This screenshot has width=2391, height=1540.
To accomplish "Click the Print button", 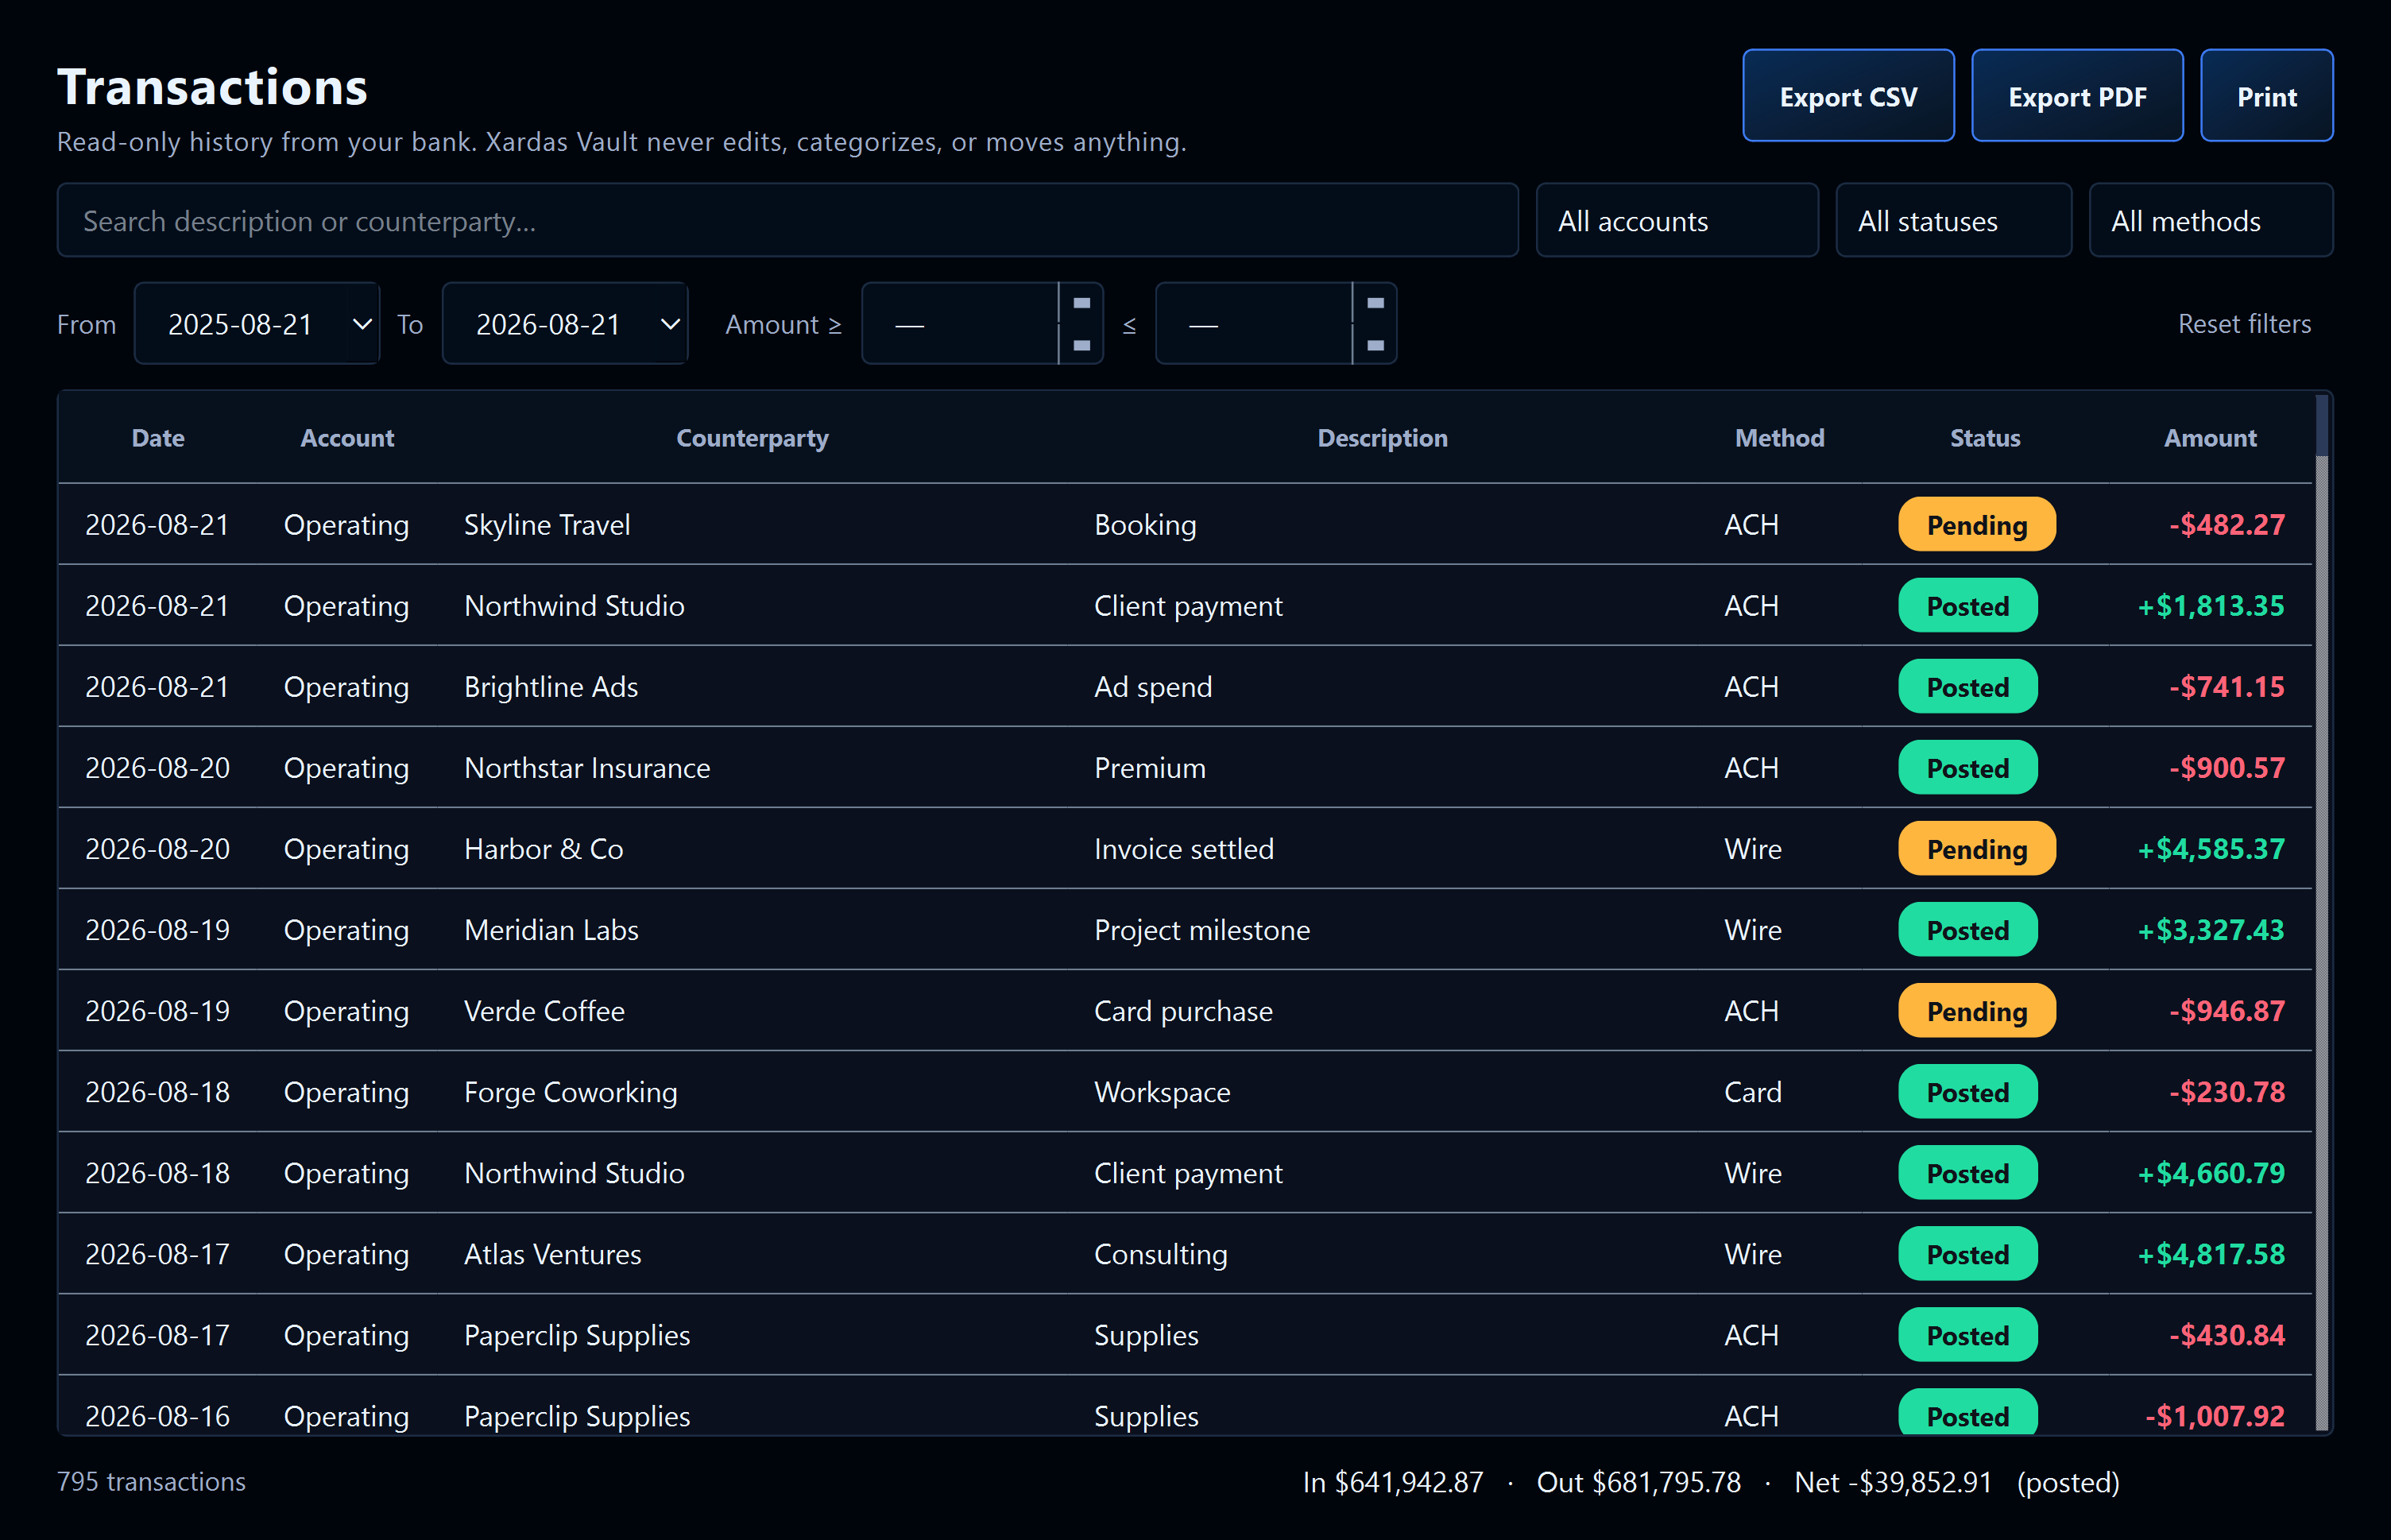I will click(x=2266, y=96).
